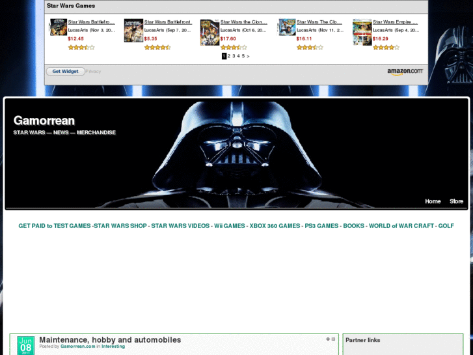
Task: Go to widget page 2
Action: pyautogui.click(x=229, y=56)
